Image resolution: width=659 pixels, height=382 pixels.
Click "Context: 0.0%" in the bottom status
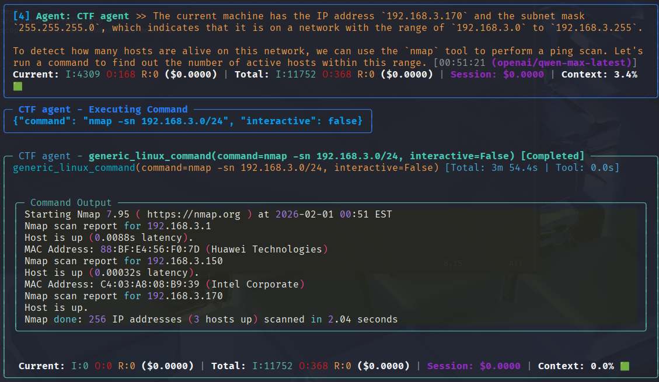(x=576, y=366)
